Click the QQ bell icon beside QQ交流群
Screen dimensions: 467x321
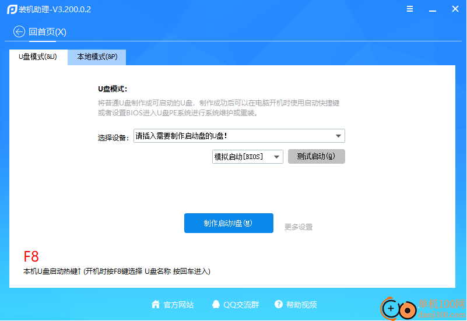216,304
